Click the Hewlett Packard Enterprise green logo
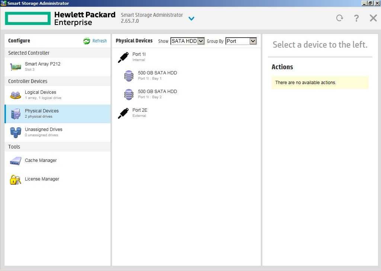Image resolution: width=381 pixels, height=271 pixels. pyautogui.click(x=28, y=18)
